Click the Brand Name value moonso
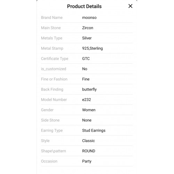Image resolution: width=174 pixels, height=174 pixels. [x=89, y=18]
